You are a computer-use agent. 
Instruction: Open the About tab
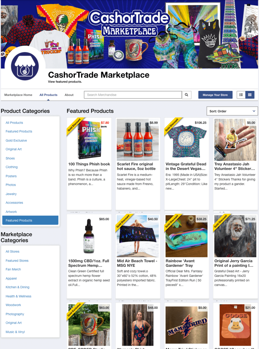pos(69,95)
